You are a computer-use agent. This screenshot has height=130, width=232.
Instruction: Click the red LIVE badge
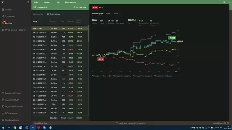(x=95, y=8)
